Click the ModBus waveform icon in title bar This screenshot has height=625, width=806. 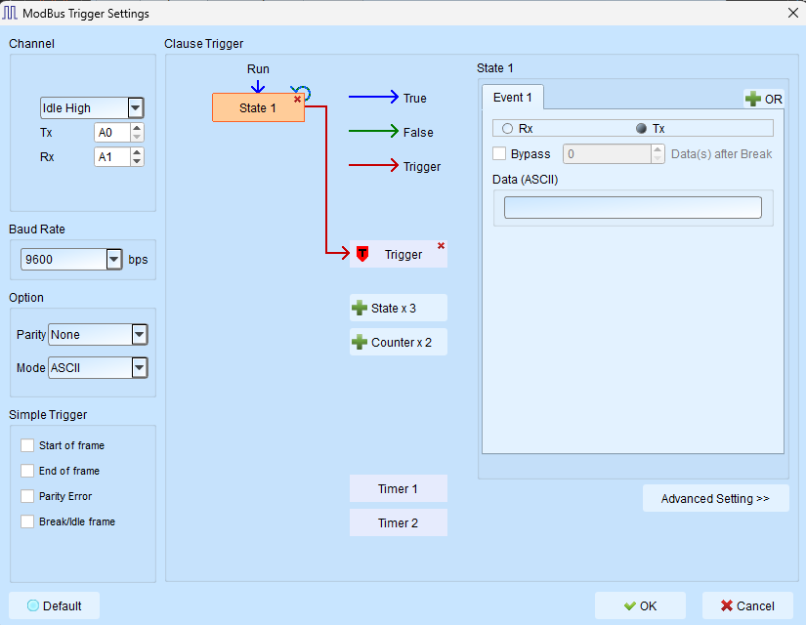pos(10,13)
